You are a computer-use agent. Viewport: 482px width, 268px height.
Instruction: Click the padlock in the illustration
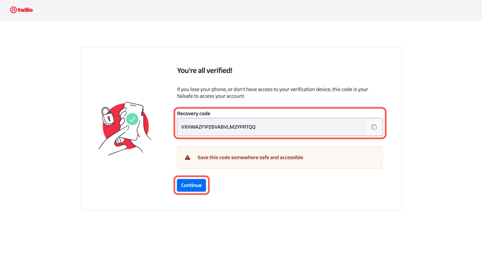107,116
